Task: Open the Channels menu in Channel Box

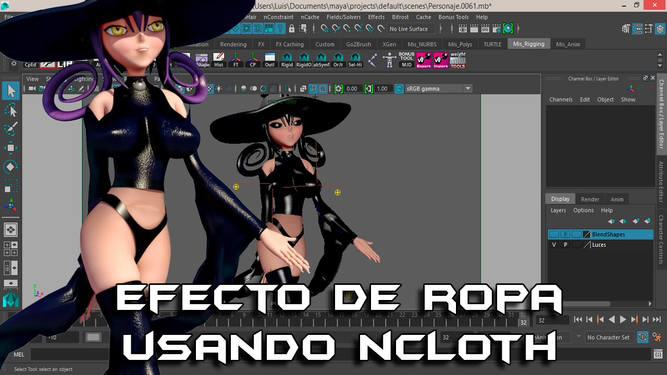Action: (561, 99)
